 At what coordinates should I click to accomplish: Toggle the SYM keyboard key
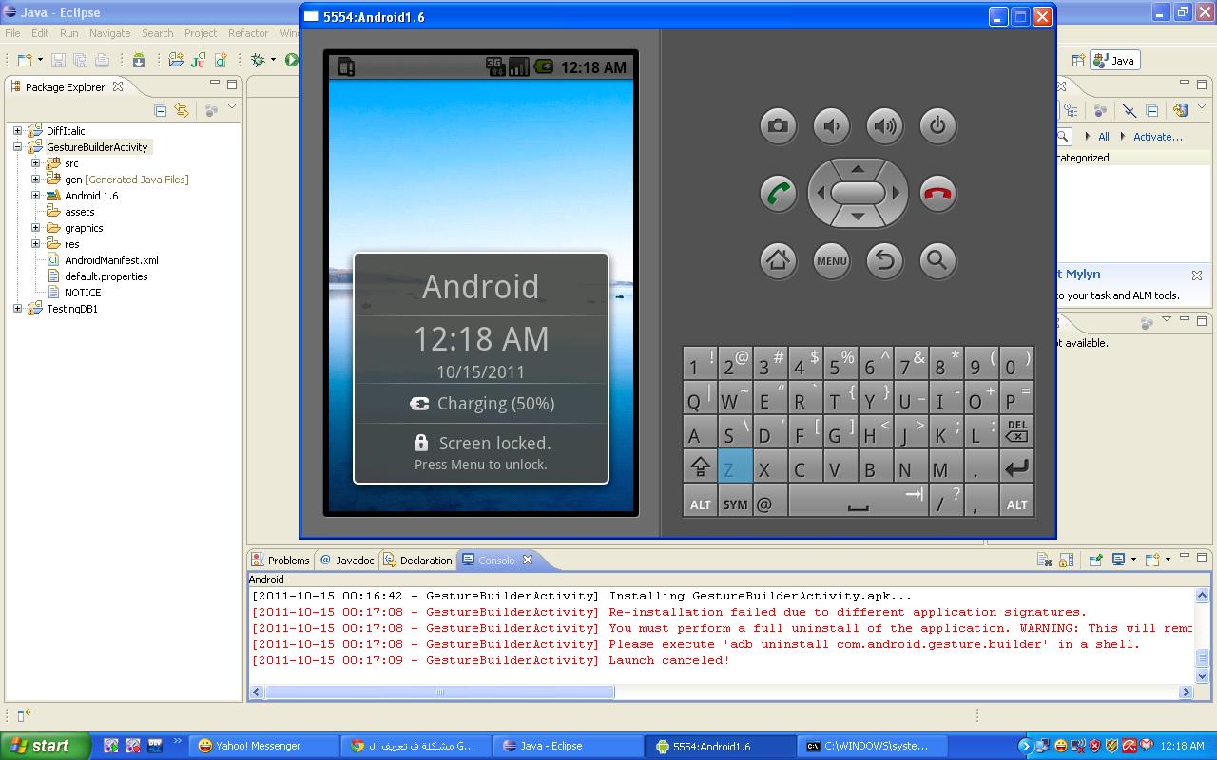coord(735,501)
